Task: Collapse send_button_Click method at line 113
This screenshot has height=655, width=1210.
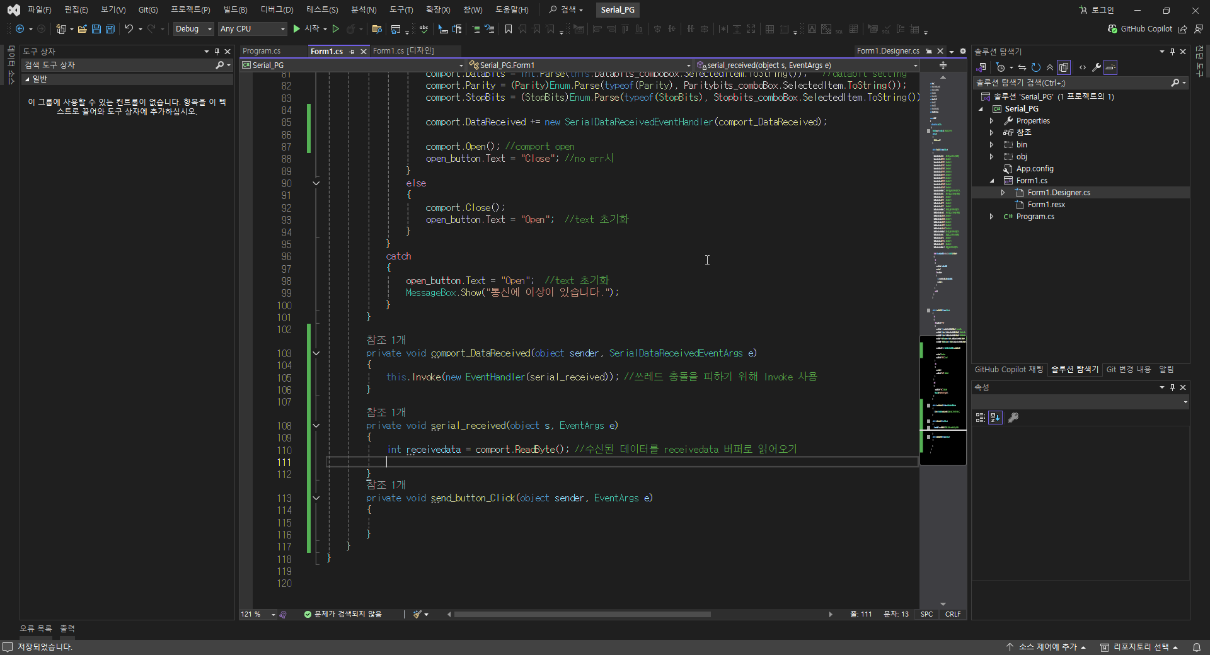Action: (316, 498)
